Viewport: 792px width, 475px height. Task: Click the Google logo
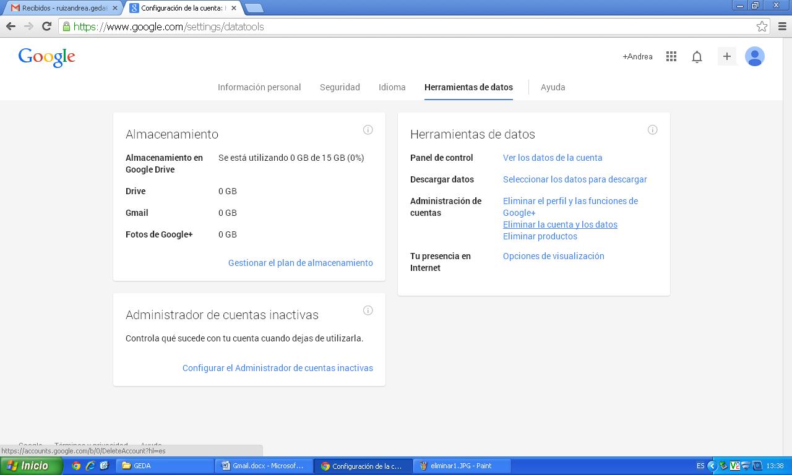click(47, 57)
